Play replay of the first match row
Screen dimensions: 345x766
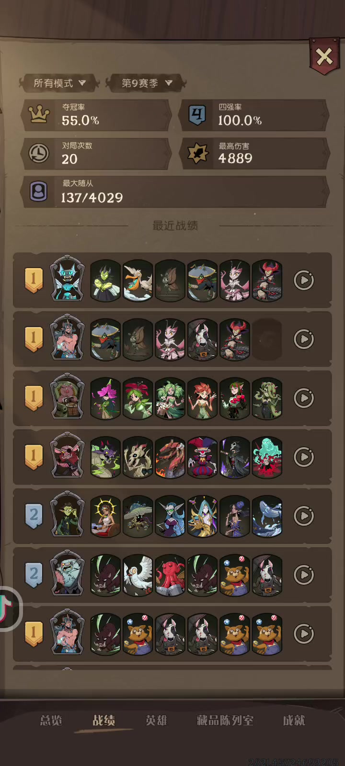(x=304, y=281)
